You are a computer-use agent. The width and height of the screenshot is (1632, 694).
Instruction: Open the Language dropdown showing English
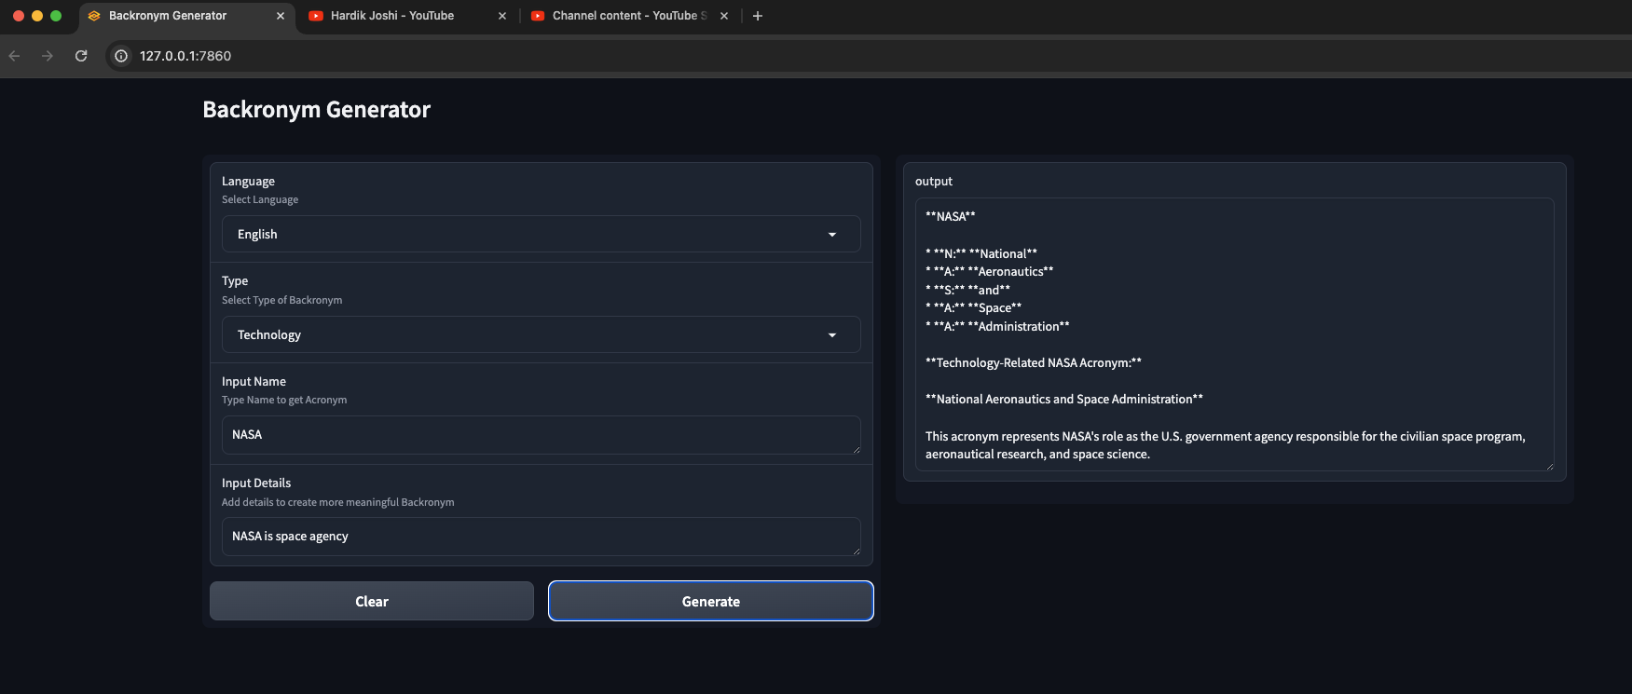tap(541, 234)
